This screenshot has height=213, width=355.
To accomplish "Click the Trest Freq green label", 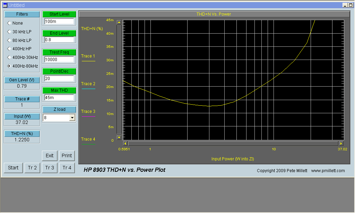I will [x=59, y=52].
